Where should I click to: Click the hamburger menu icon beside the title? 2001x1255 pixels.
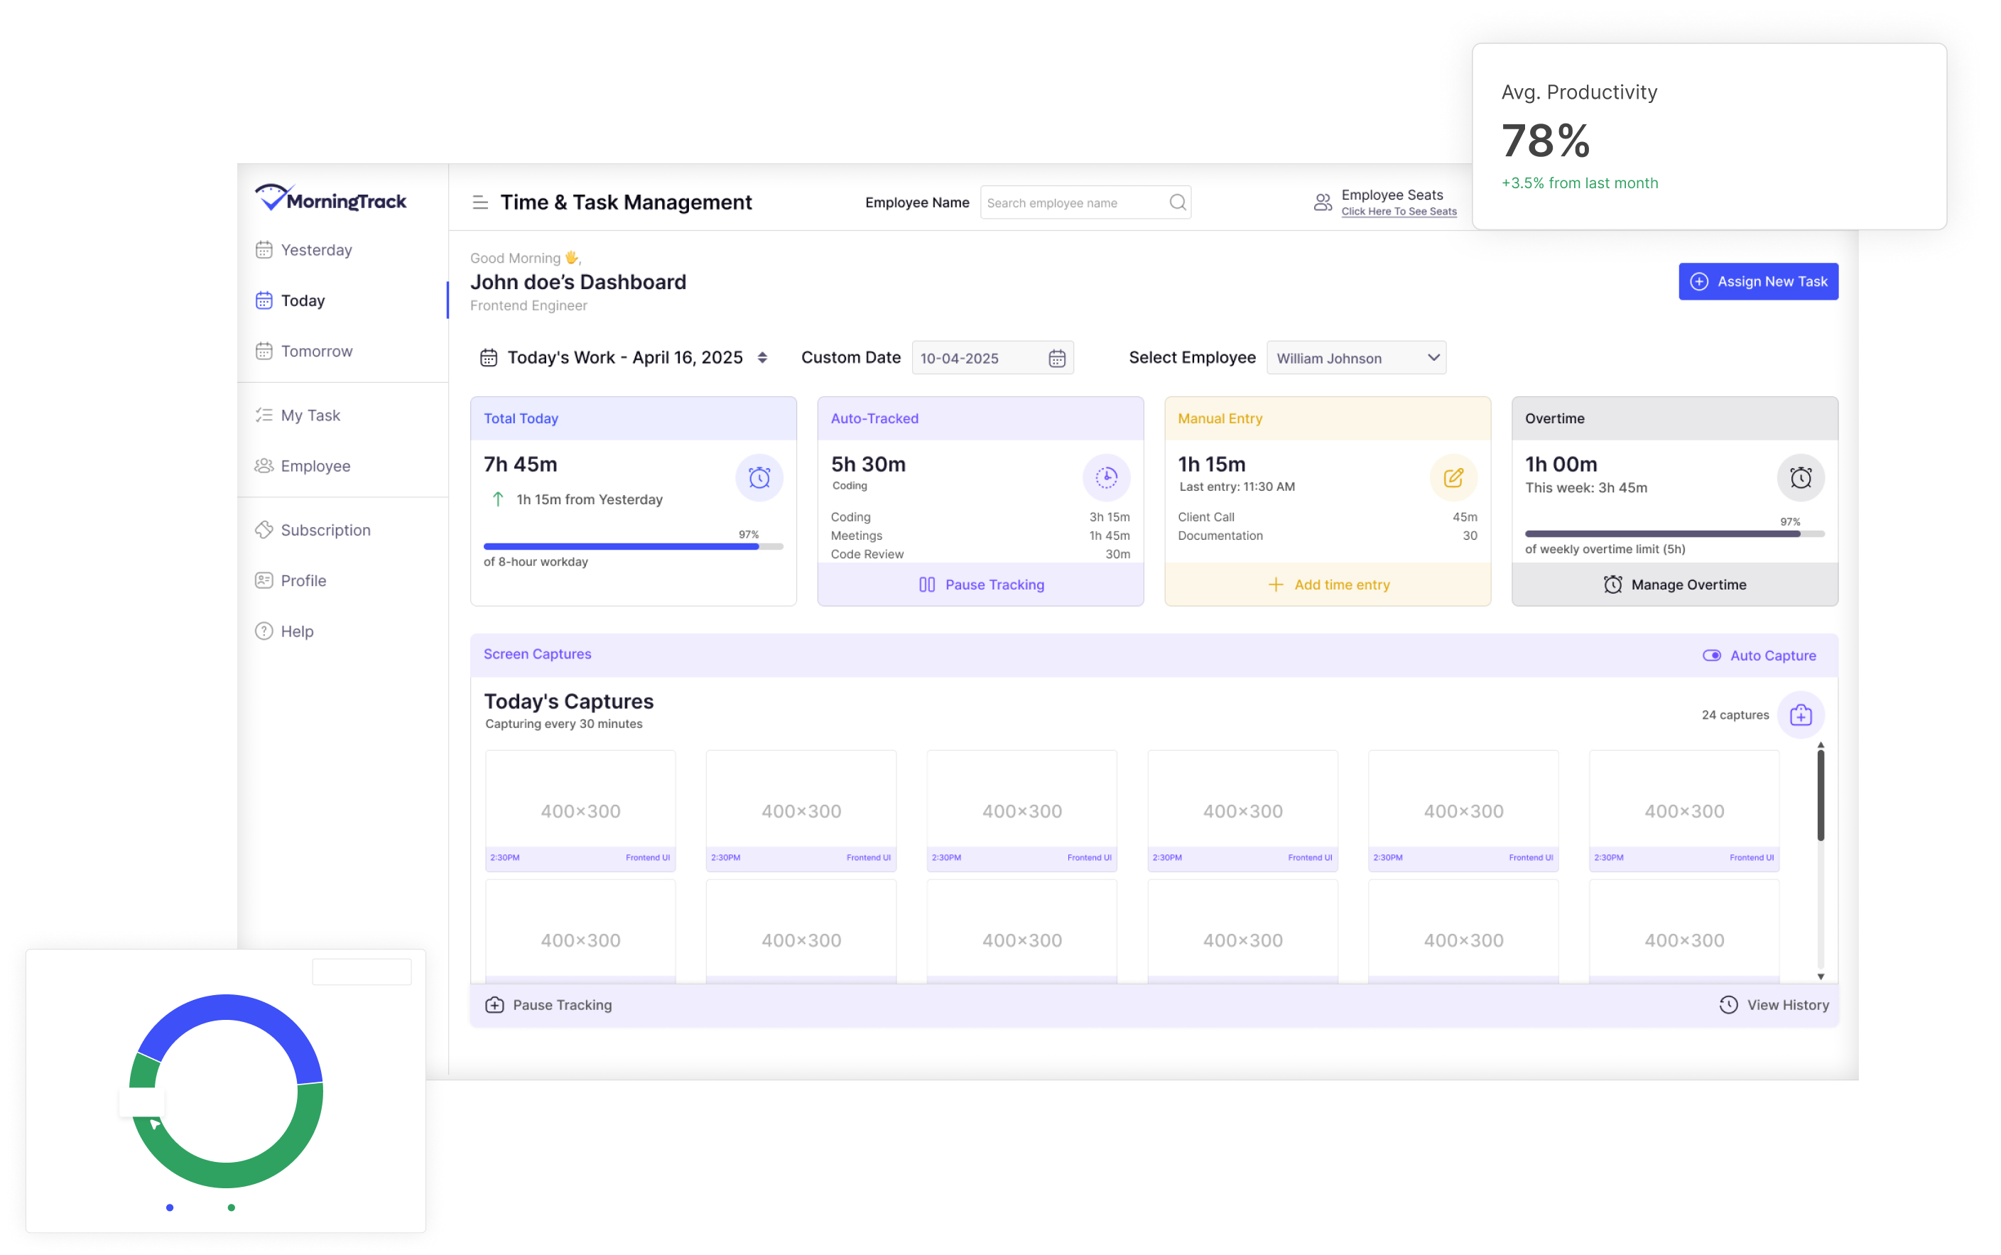479,202
